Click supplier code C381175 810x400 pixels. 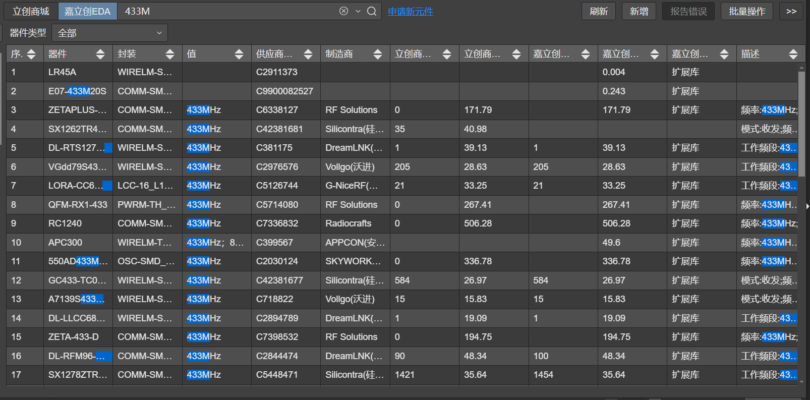(x=274, y=148)
